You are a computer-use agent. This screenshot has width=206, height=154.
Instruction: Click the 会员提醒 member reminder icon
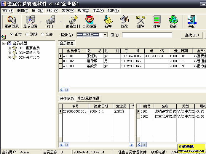coord(89,20)
